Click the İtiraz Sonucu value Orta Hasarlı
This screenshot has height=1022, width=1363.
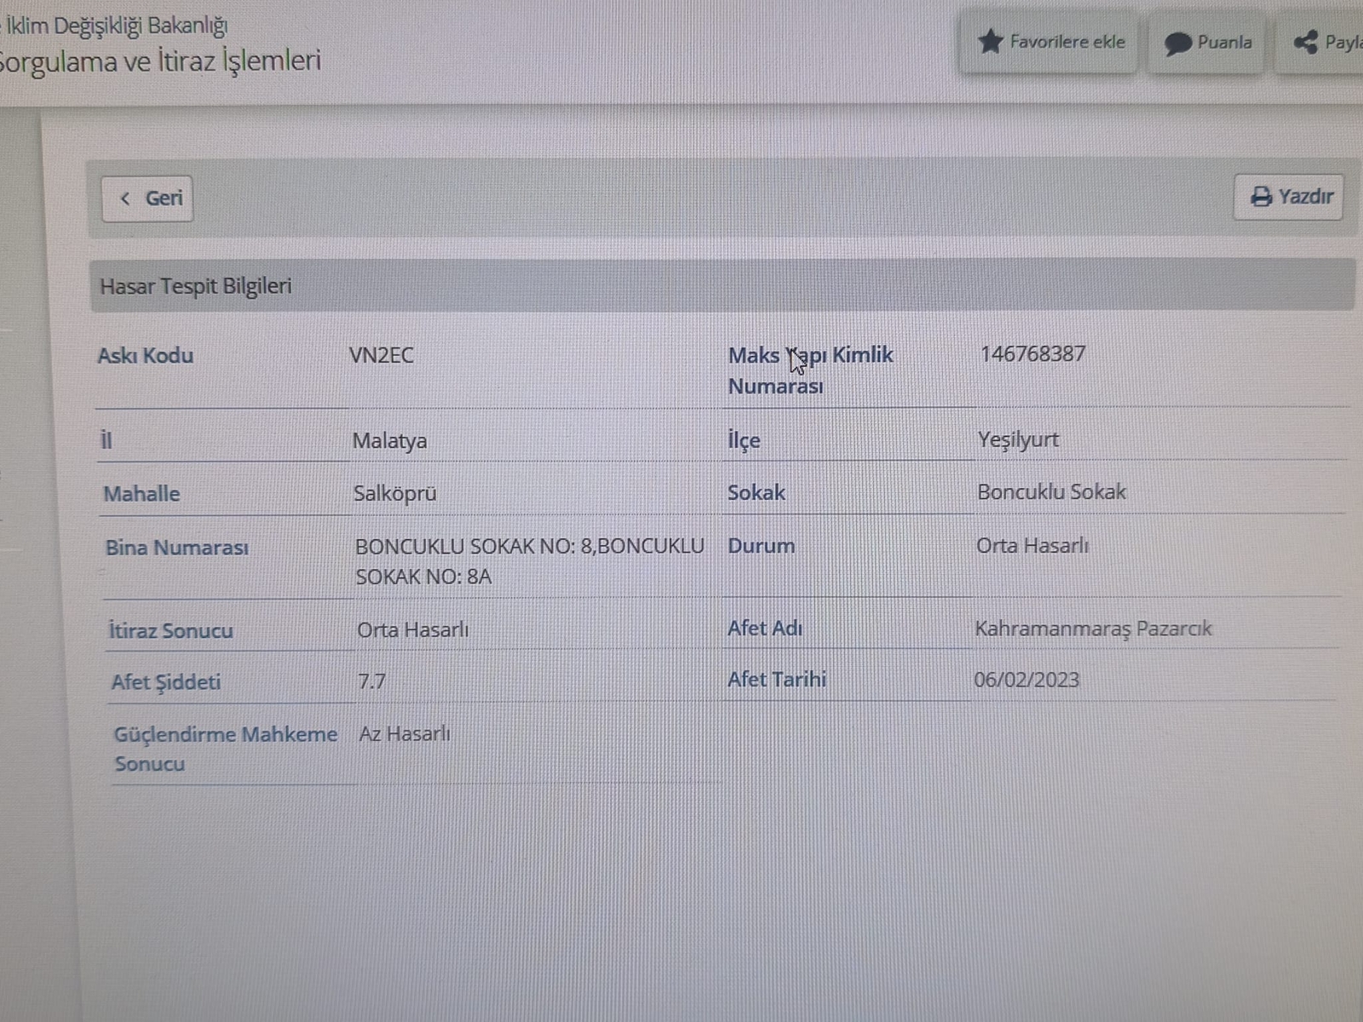click(413, 630)
